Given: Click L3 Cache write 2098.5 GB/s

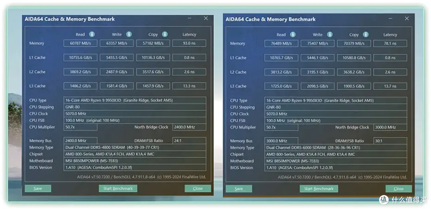Looking at the screenshot, I should point(318,86).
